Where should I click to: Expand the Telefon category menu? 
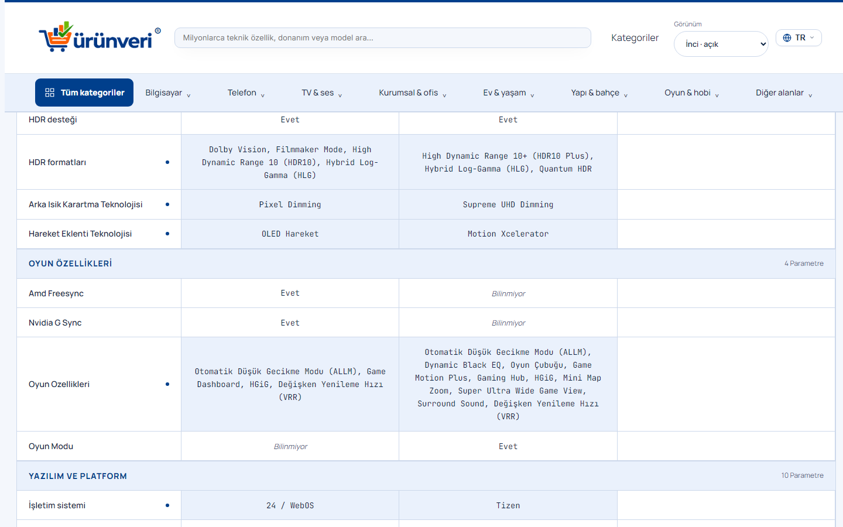pos(246,93)
